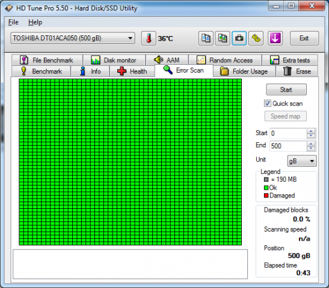The image size is (329, 288).
Task: Switch to the Benchmark tab
Action: pos(41,71)
